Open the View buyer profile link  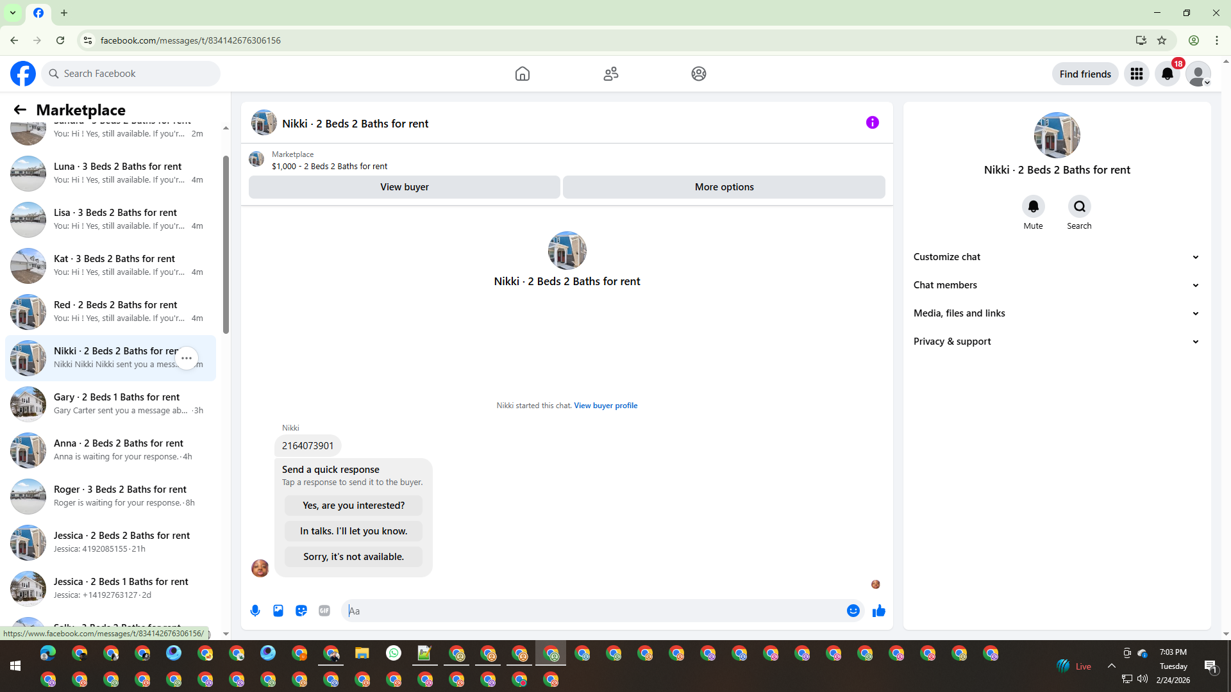[605, 406]
